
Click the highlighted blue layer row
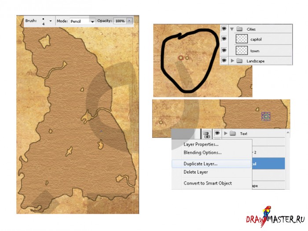tap(268, 163)
